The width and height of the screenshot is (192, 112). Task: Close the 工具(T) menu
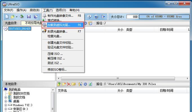pyautogui.click(x=48, y=10)
